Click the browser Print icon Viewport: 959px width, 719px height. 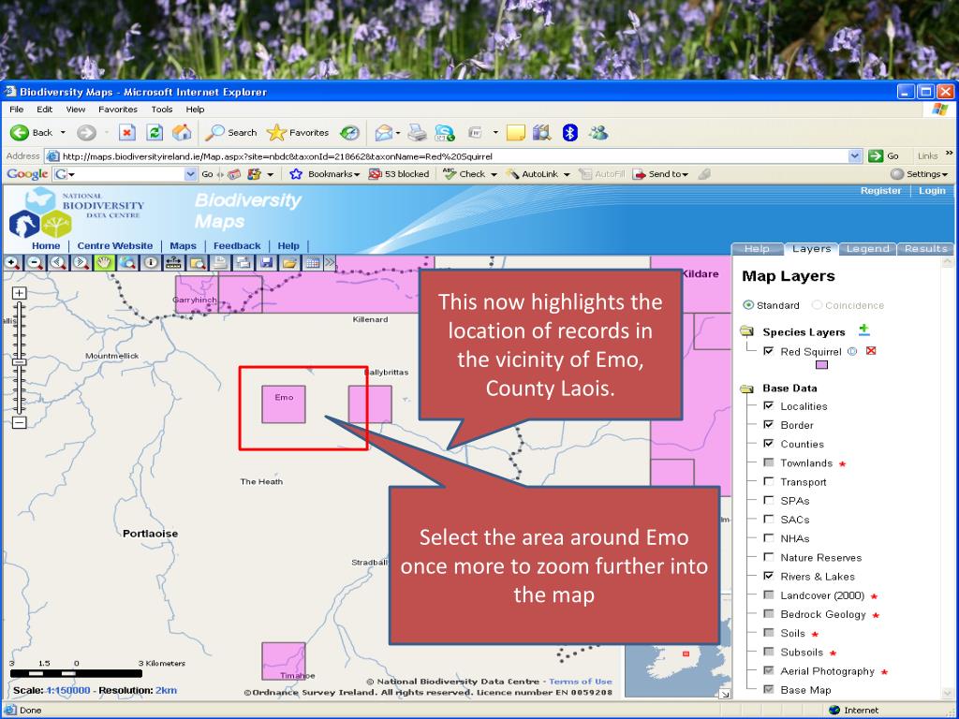[417, 133]
